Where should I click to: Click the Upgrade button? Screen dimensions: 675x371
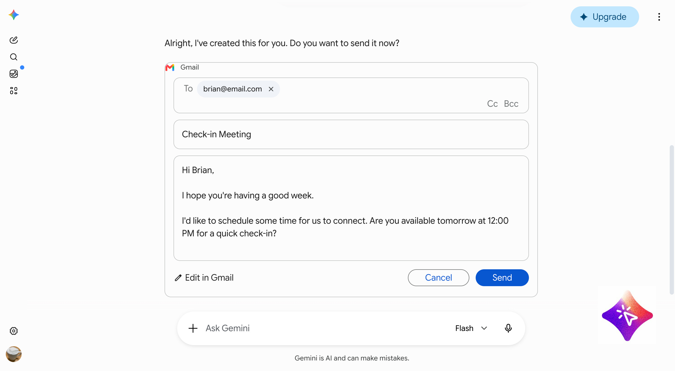605,17
